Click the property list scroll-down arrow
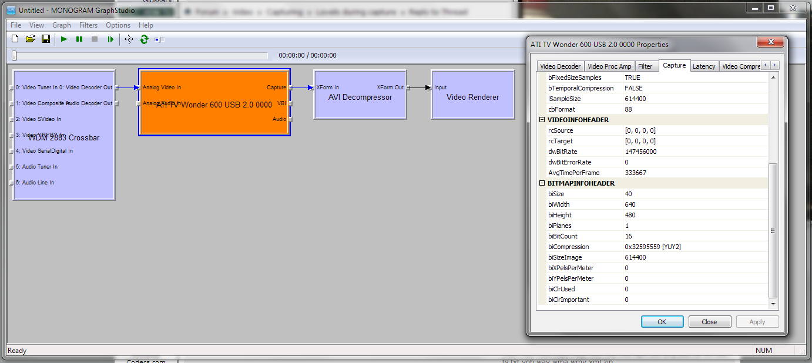 click(773, 304)
